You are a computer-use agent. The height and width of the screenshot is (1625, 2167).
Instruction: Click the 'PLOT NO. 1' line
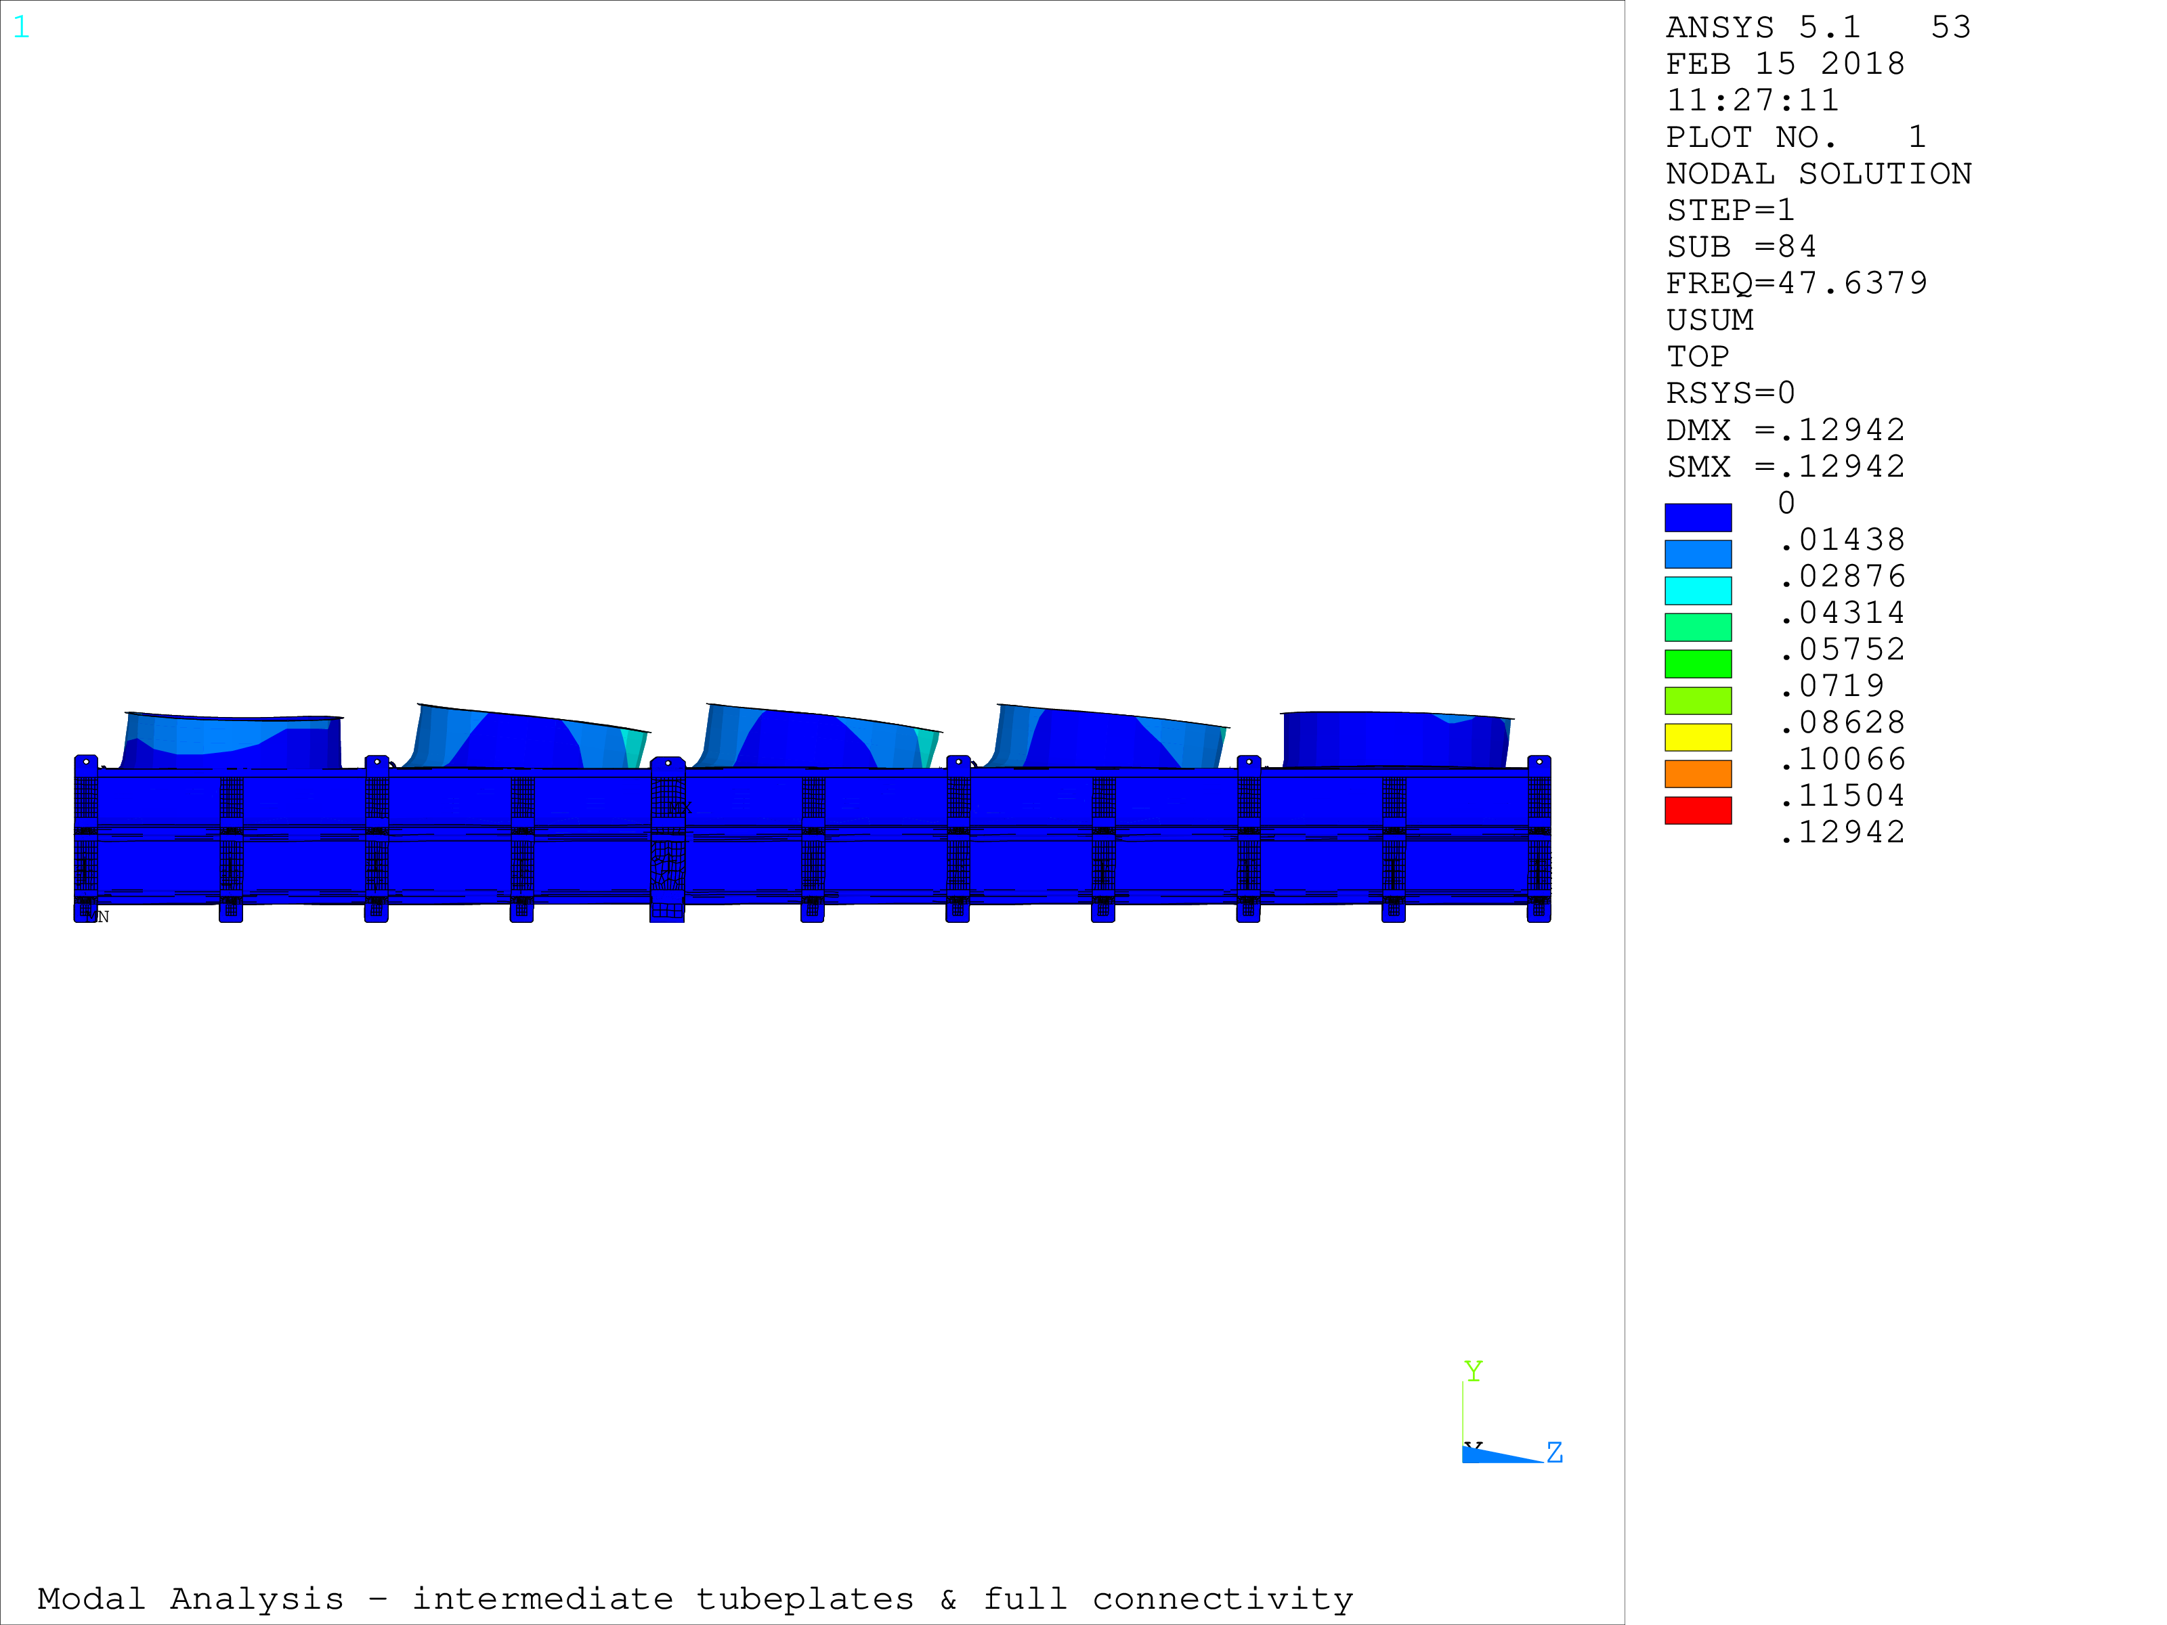1797,137
